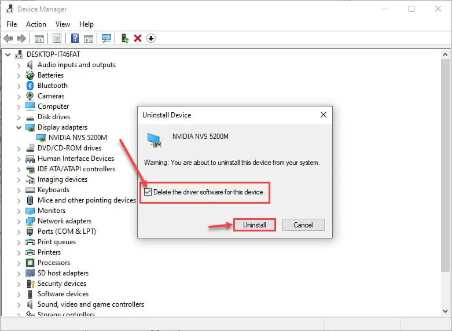
Task: Open the Help menu
Action: click(x=86, y=24)
